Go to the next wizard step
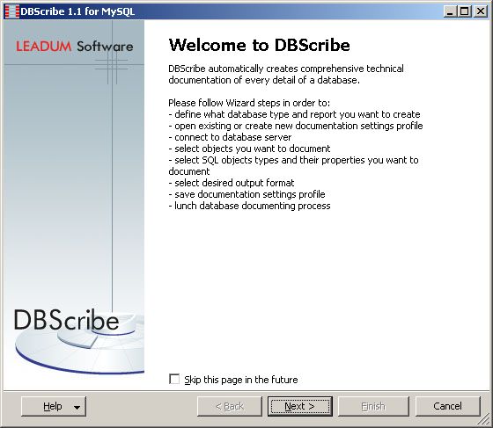 (299, 406)
